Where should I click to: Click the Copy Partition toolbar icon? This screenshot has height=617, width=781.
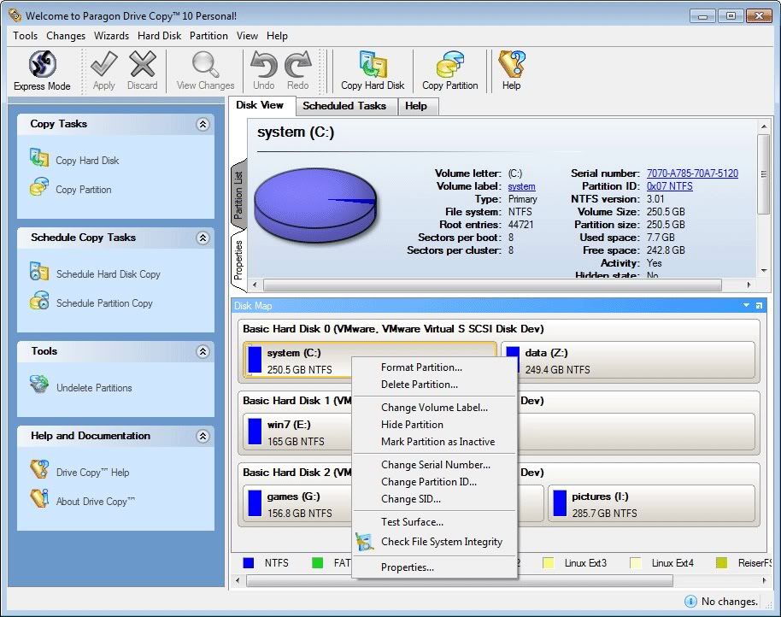click(x=449, y=64)
